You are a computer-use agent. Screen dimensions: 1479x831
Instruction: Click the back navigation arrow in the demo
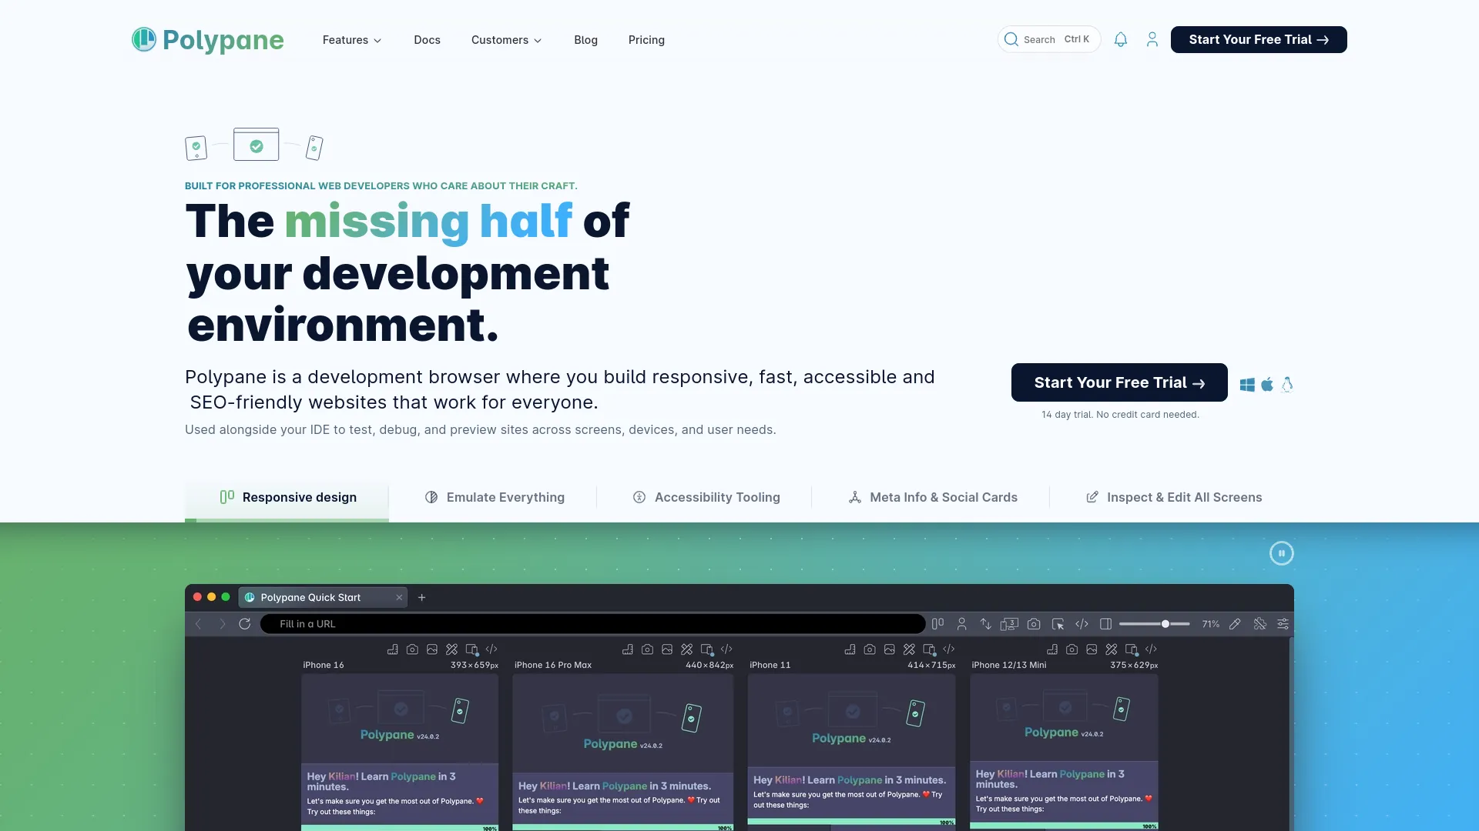coord(198,624)
